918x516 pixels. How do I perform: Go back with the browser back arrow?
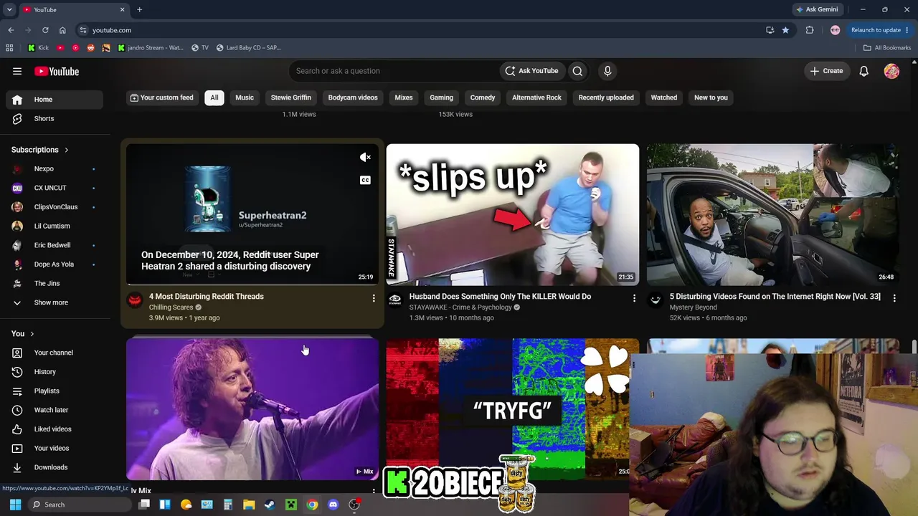[x=11, y=30]
